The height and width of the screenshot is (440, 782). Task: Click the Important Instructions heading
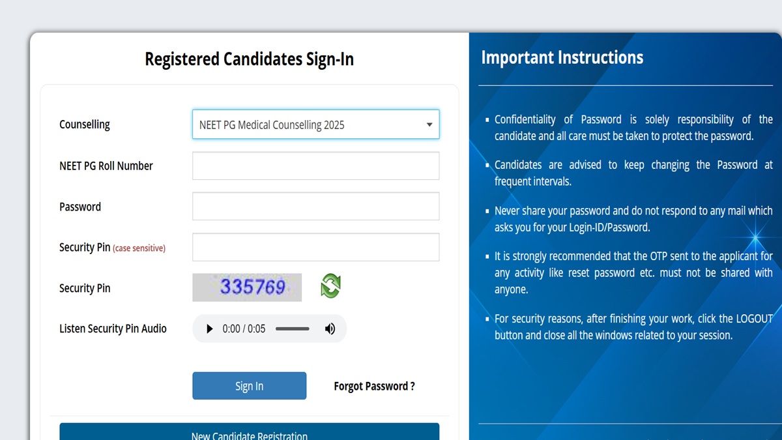coord(562,57)
